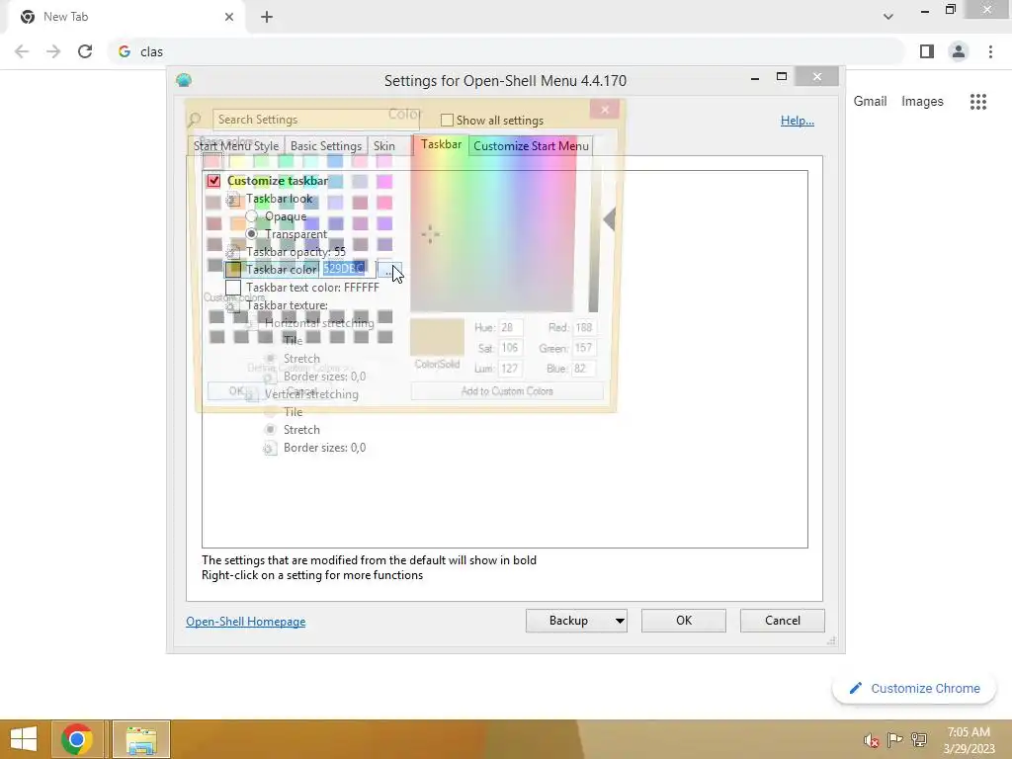Open color picker with the ... button

tap(389, 269)
